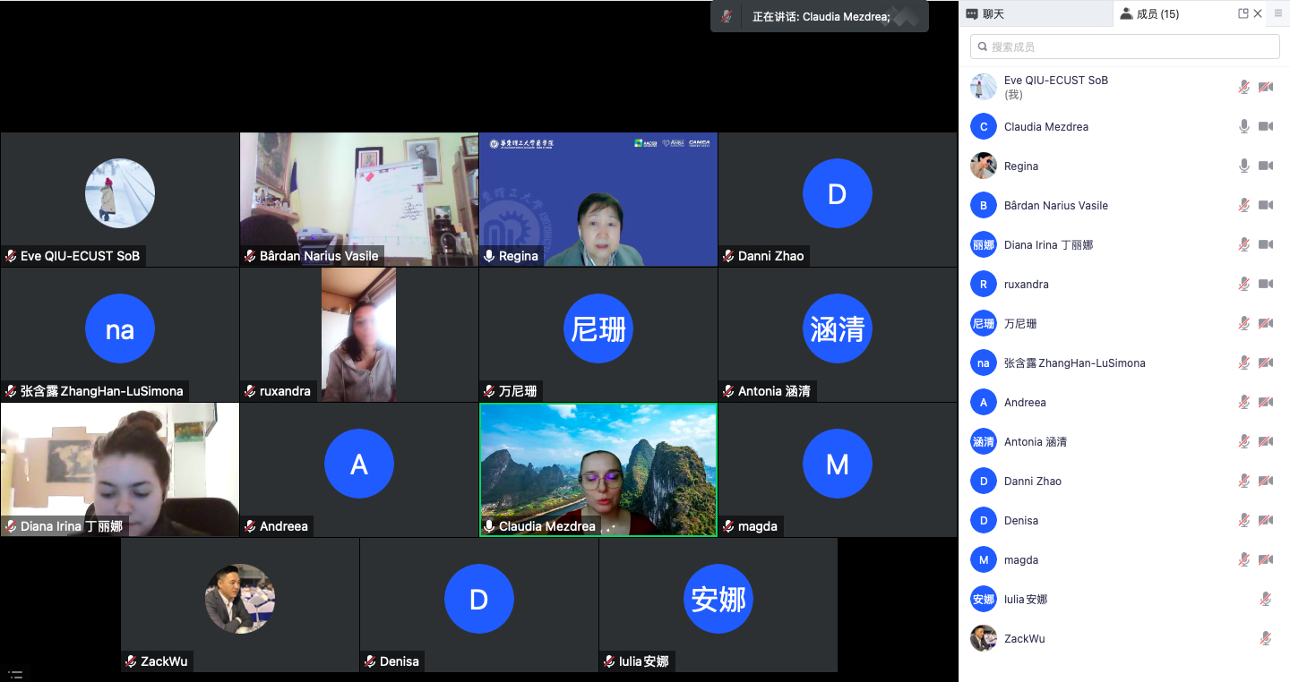Select Claudia Mezdrea's video tile
This screenshot has width=1290, height=682.
[598, 469]
